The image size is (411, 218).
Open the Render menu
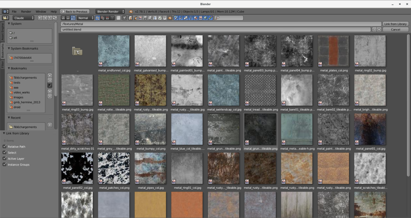pyautogui.click(x=26, y=12)
